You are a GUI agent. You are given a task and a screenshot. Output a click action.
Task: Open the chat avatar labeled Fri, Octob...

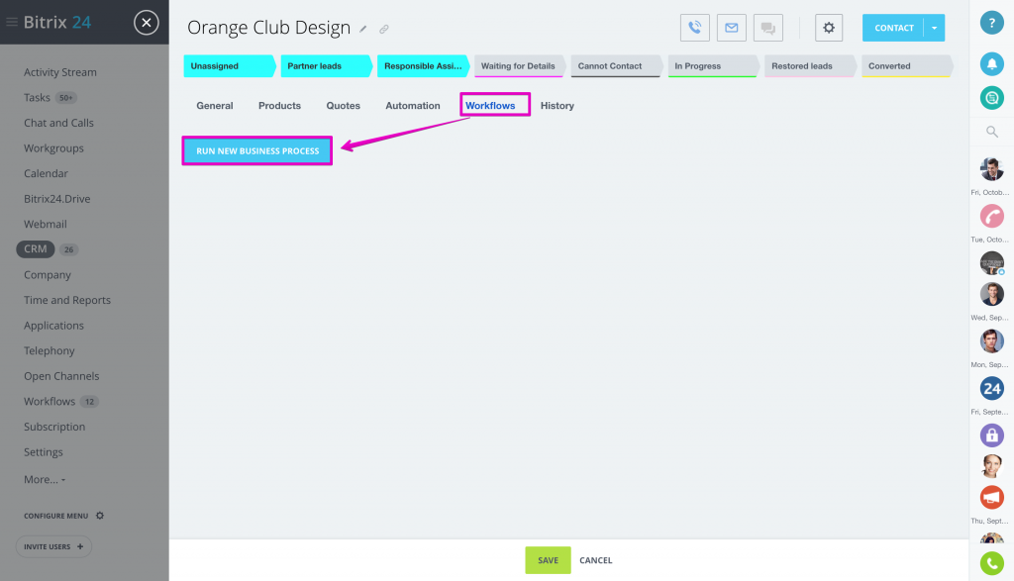coord(991,169)
